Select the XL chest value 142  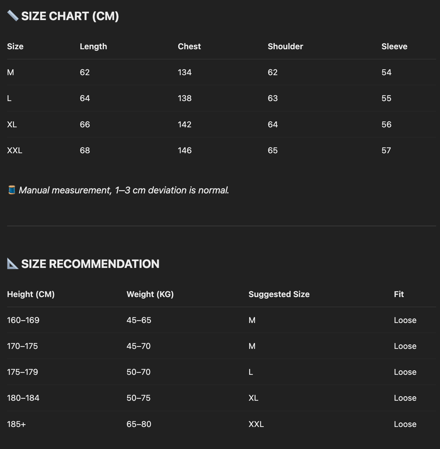tap(184, 124)
